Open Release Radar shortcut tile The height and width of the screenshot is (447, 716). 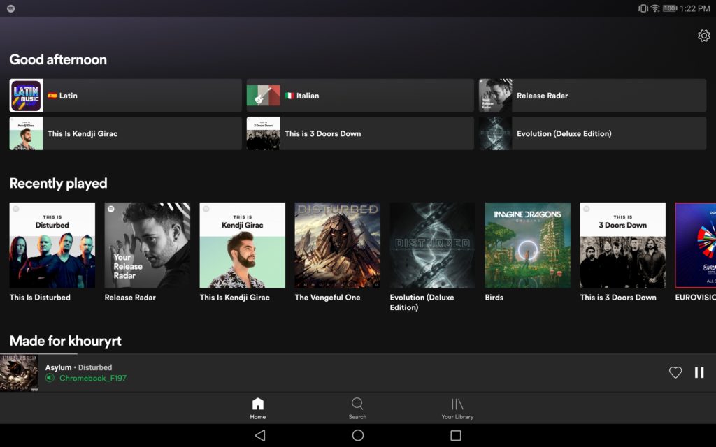pos(592,96)
